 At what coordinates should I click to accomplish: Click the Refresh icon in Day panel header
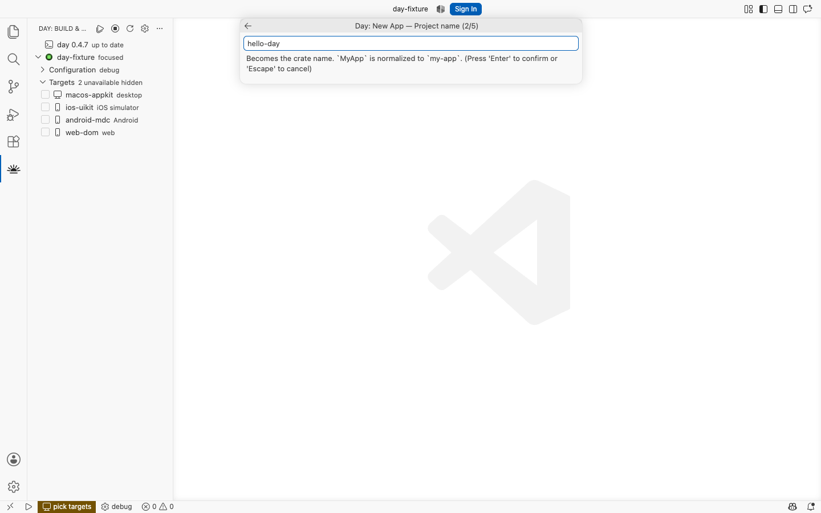point(130,28)
